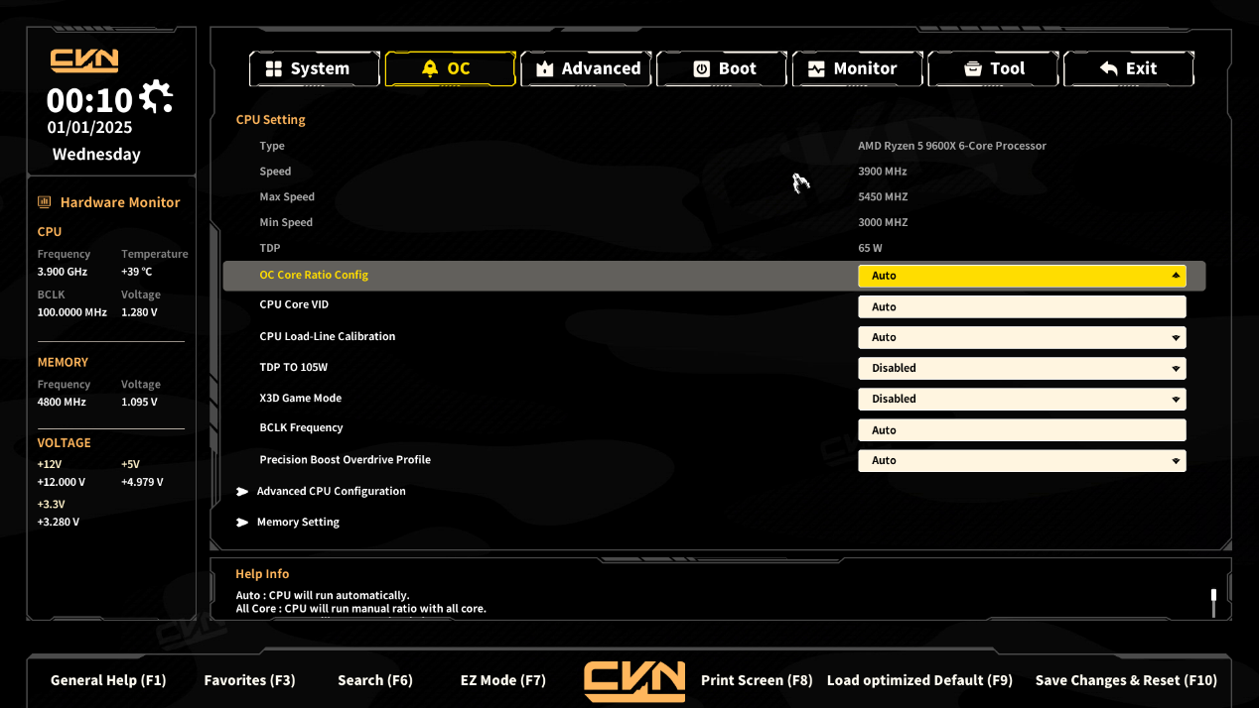Click the OC tab bell icon
Viewport: 1259px width, 708px height.
click(x=429, y=68)
